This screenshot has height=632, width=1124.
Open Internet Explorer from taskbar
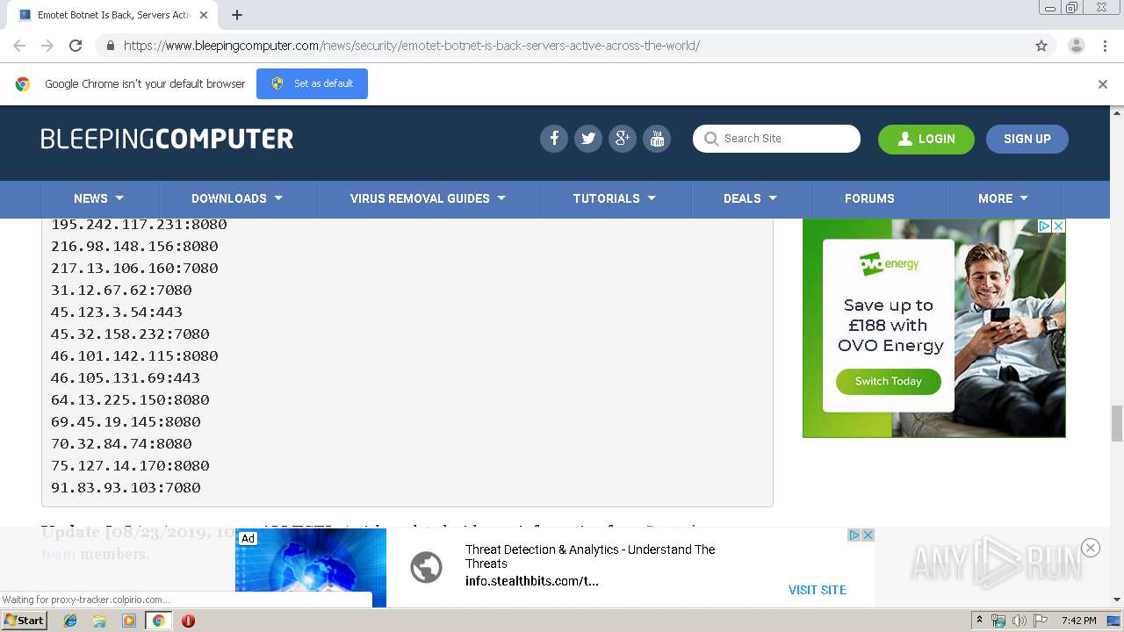pos(70,621)
